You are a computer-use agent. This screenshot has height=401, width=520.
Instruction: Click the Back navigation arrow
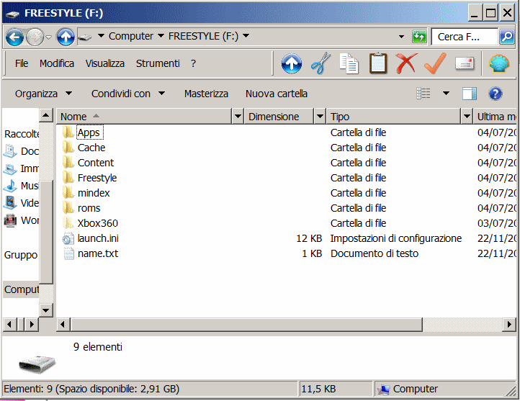[14, 37]
